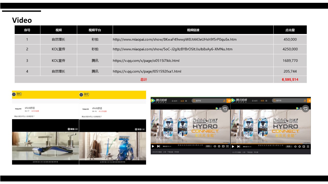Open channel grid icon beside 生活
328x184 pixels.
tap(186, 101)
